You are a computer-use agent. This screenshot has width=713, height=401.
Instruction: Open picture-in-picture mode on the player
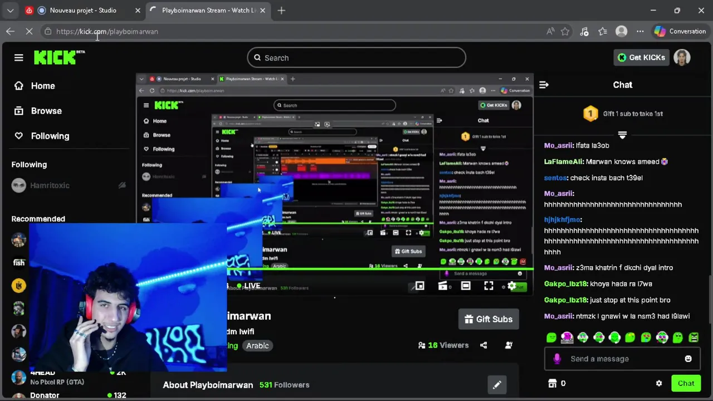click(420, 286)
